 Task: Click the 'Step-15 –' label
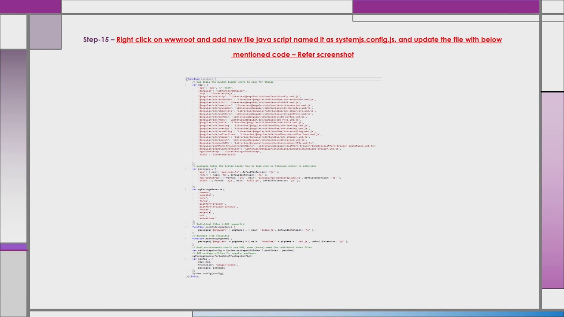coord(99,40)
